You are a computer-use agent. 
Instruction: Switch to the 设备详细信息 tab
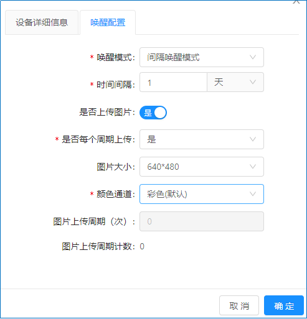[42, 22]
